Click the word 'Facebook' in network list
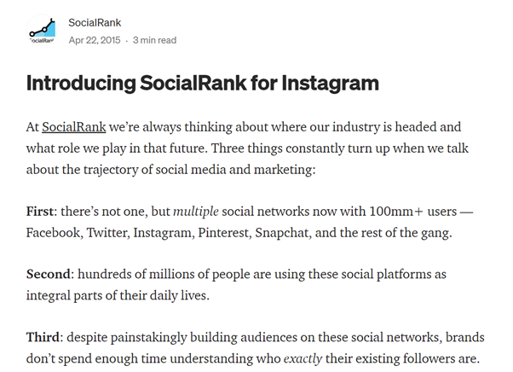 [53, 233]
